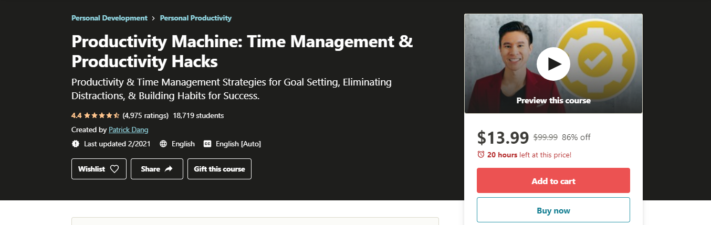Click the (4,975 ratings) count
This screenshot has width=711, height=225.
pyautogui.click(x=145, y=115)
